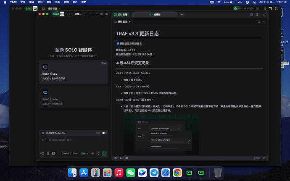Toggle side panel layout icon beside collapse arrows
This screenshot has height=181, width=290.
coord(257,15)
